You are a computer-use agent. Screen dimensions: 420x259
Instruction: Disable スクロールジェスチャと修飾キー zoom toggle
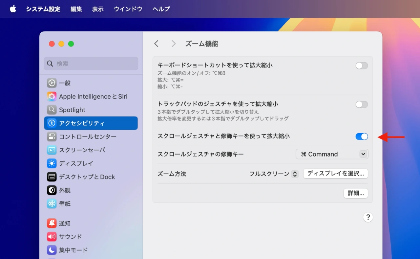tap(362, 137)
